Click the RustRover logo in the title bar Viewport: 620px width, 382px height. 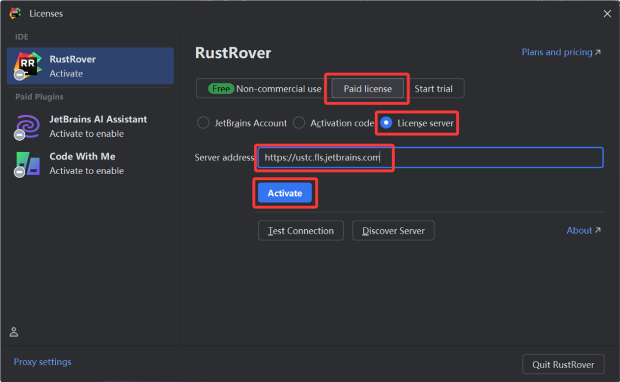tap(15, 13)
